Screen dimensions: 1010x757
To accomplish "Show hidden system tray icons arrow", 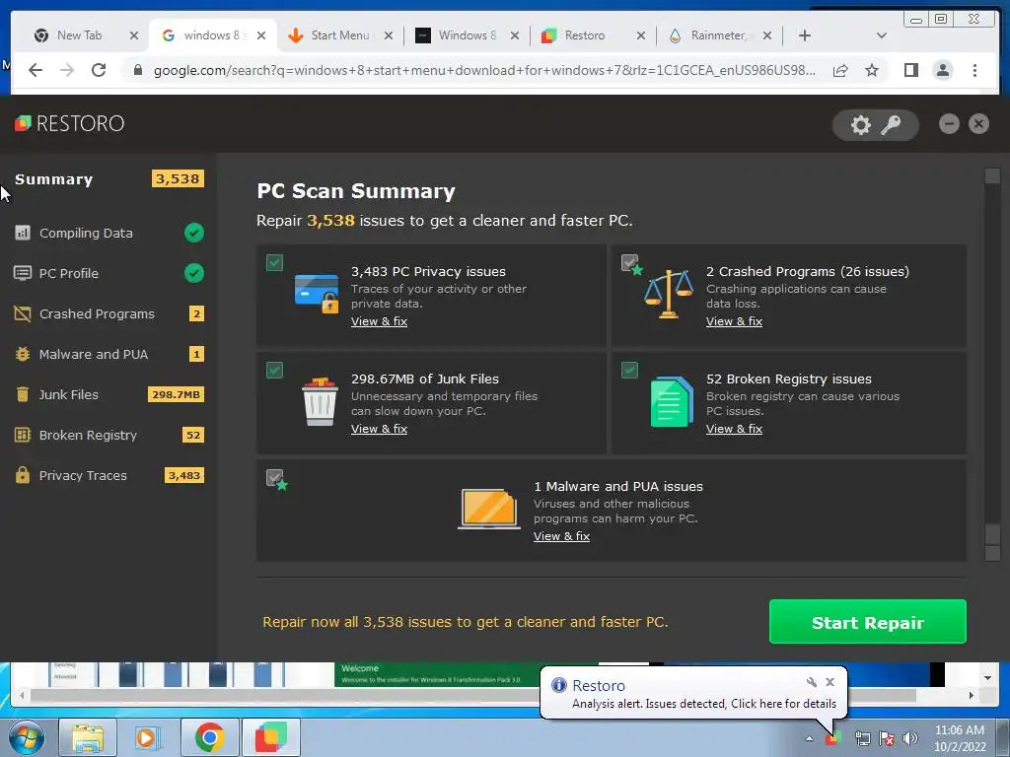I will click(809, 738).
